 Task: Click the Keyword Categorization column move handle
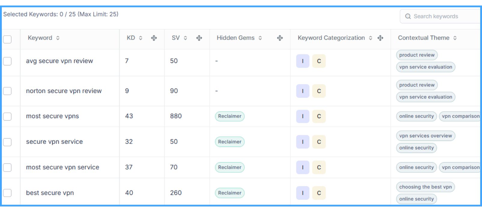(x=380, y=38)
